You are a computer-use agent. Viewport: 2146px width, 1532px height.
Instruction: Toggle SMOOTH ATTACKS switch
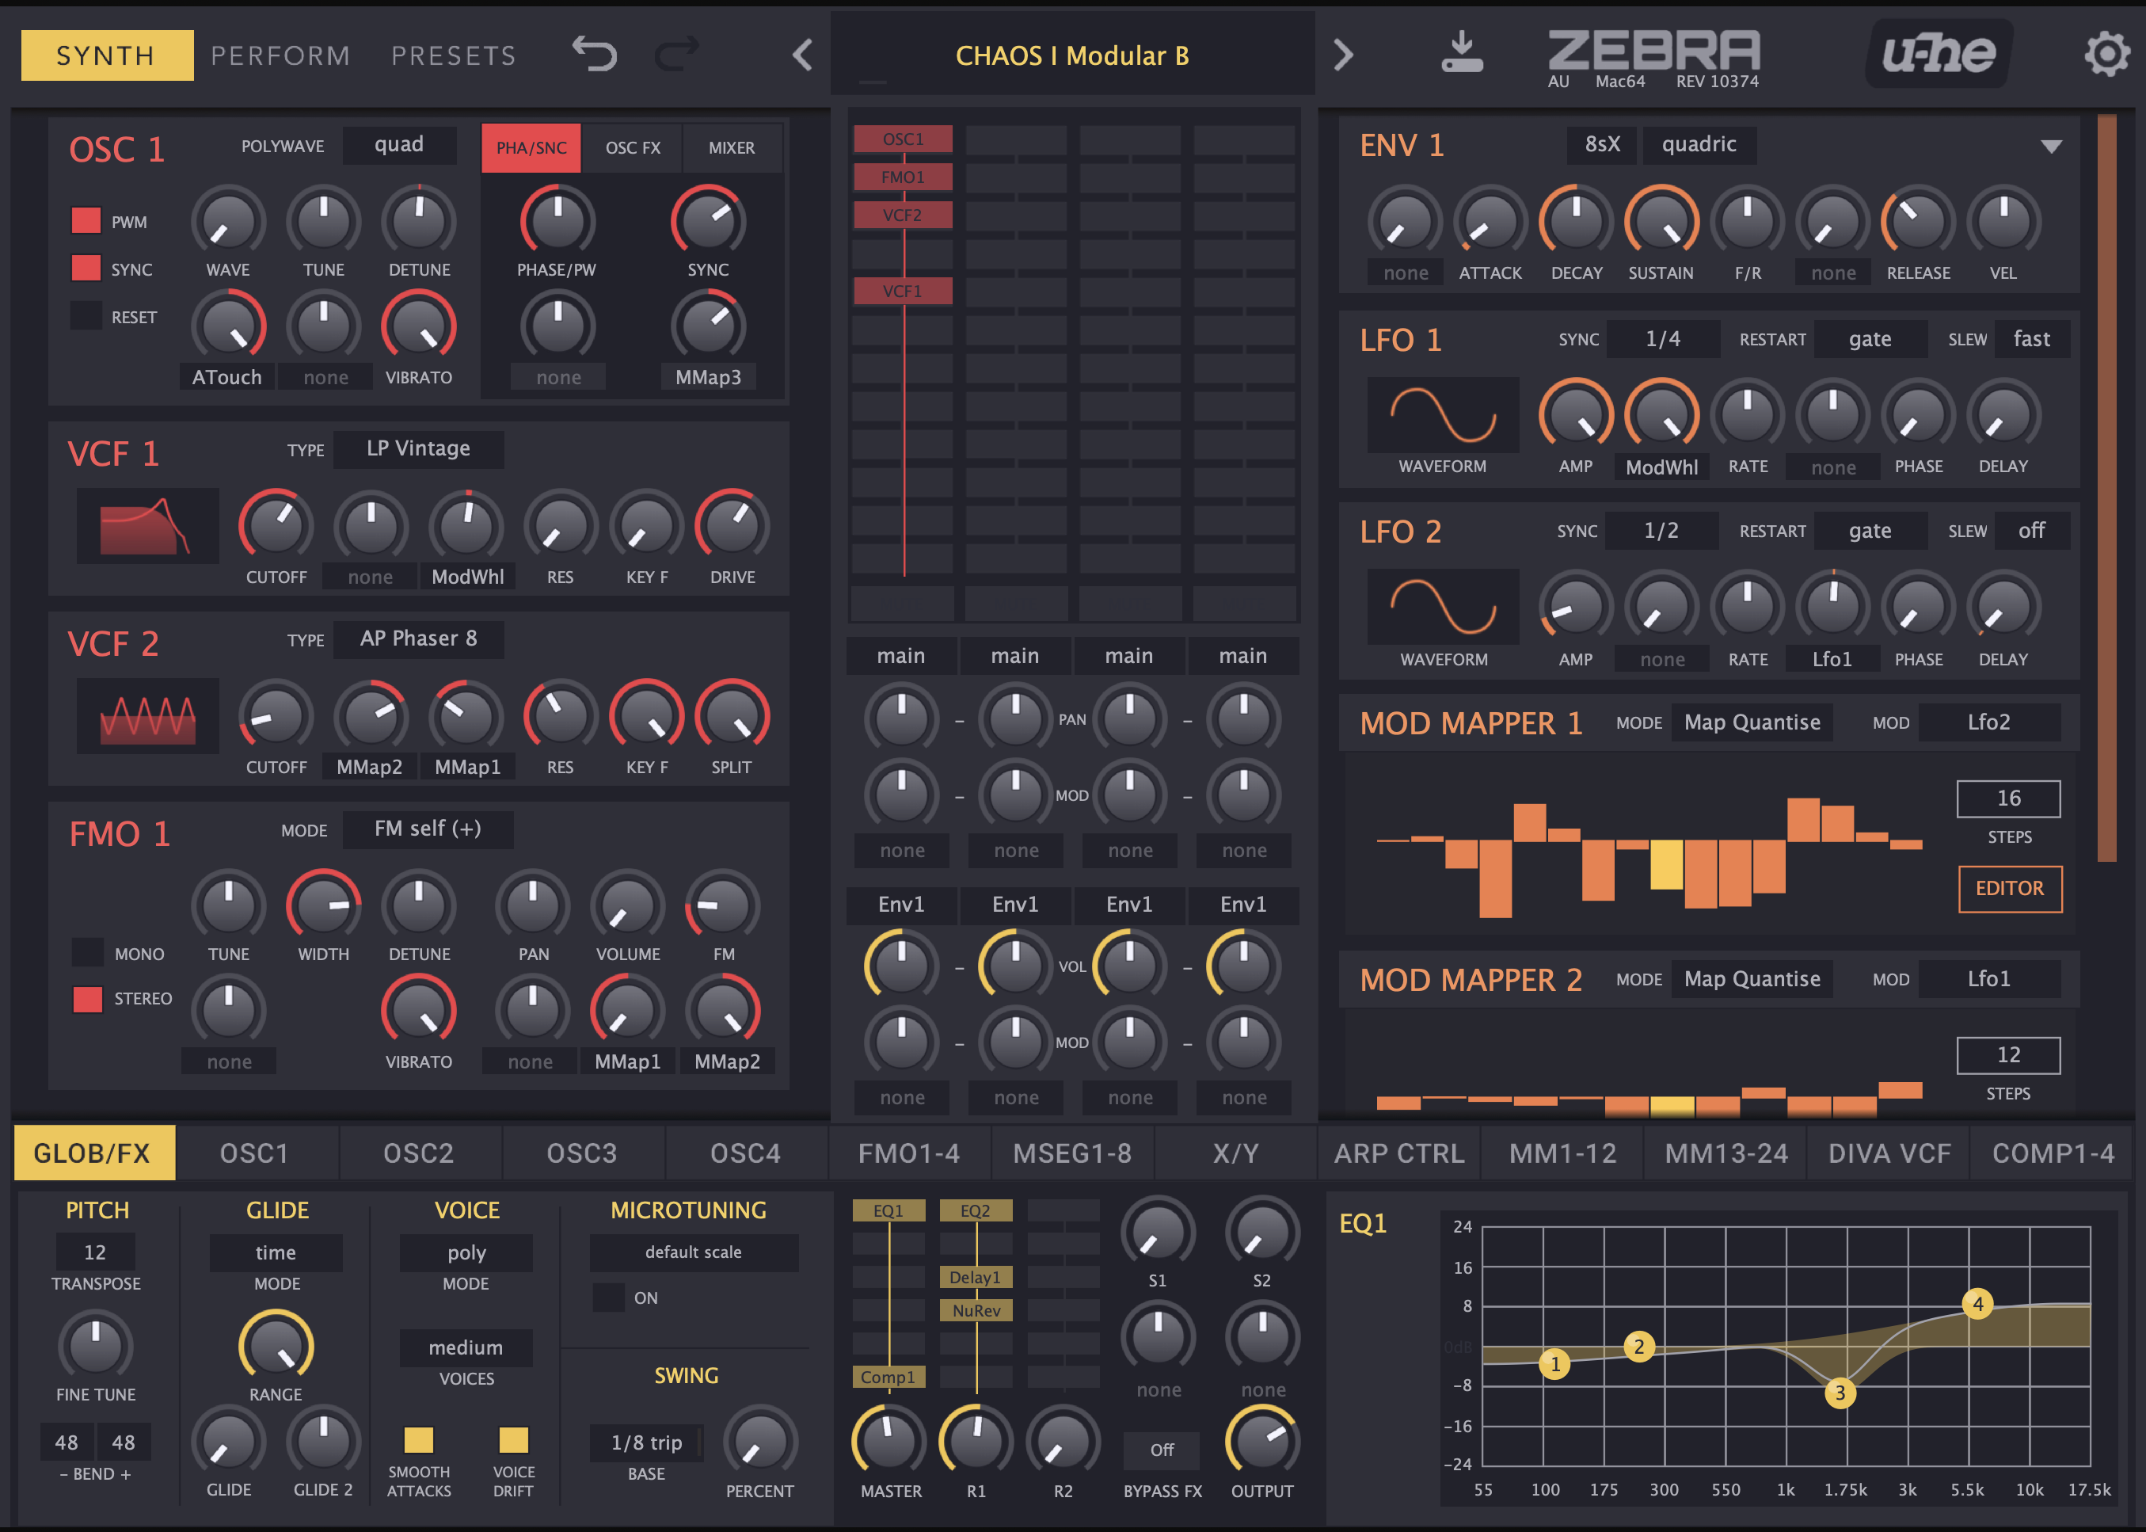[419, 1439]
